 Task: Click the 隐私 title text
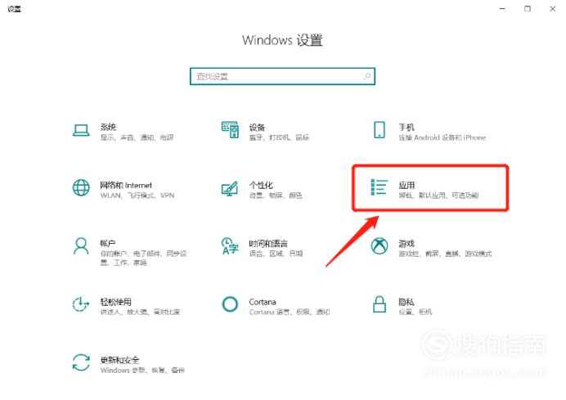406,302
